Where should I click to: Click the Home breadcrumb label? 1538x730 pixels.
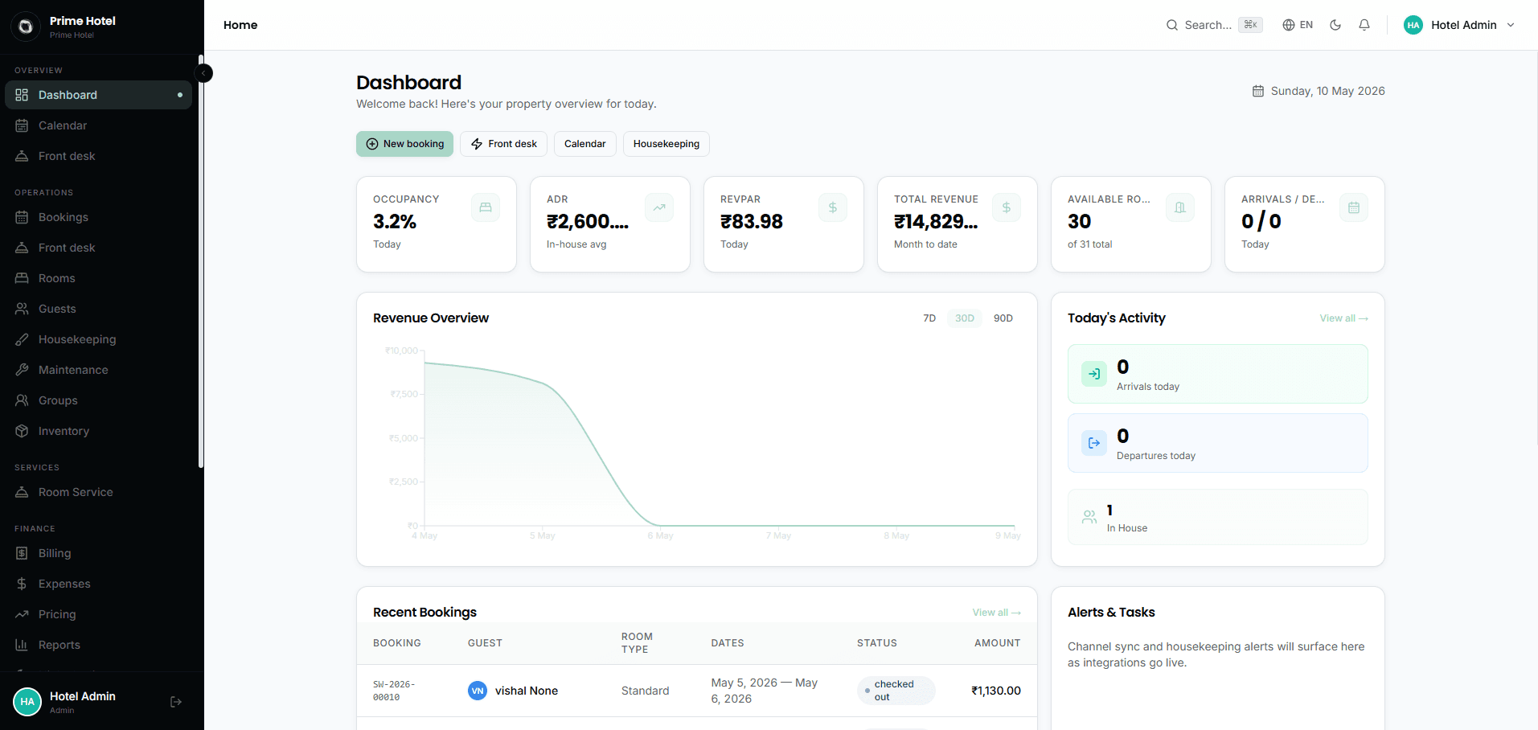tap(240, 25)
